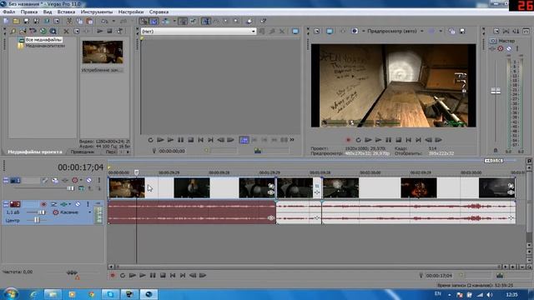Image resolution: width=534 pixels, height=300 pixels.
Task: Toggle video track Mute button
Action: click(x=89, y=180)
